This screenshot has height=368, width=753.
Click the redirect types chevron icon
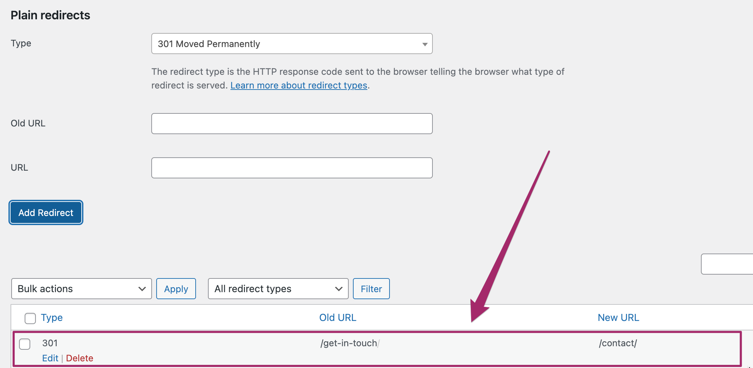tap(339, 289)
